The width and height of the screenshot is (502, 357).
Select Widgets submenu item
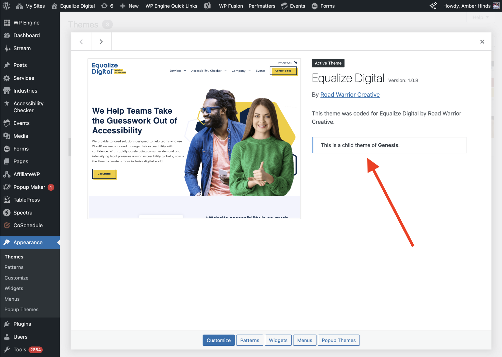pos(14,288)
